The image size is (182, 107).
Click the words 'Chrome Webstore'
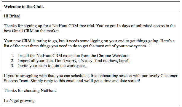pos(113,56)
